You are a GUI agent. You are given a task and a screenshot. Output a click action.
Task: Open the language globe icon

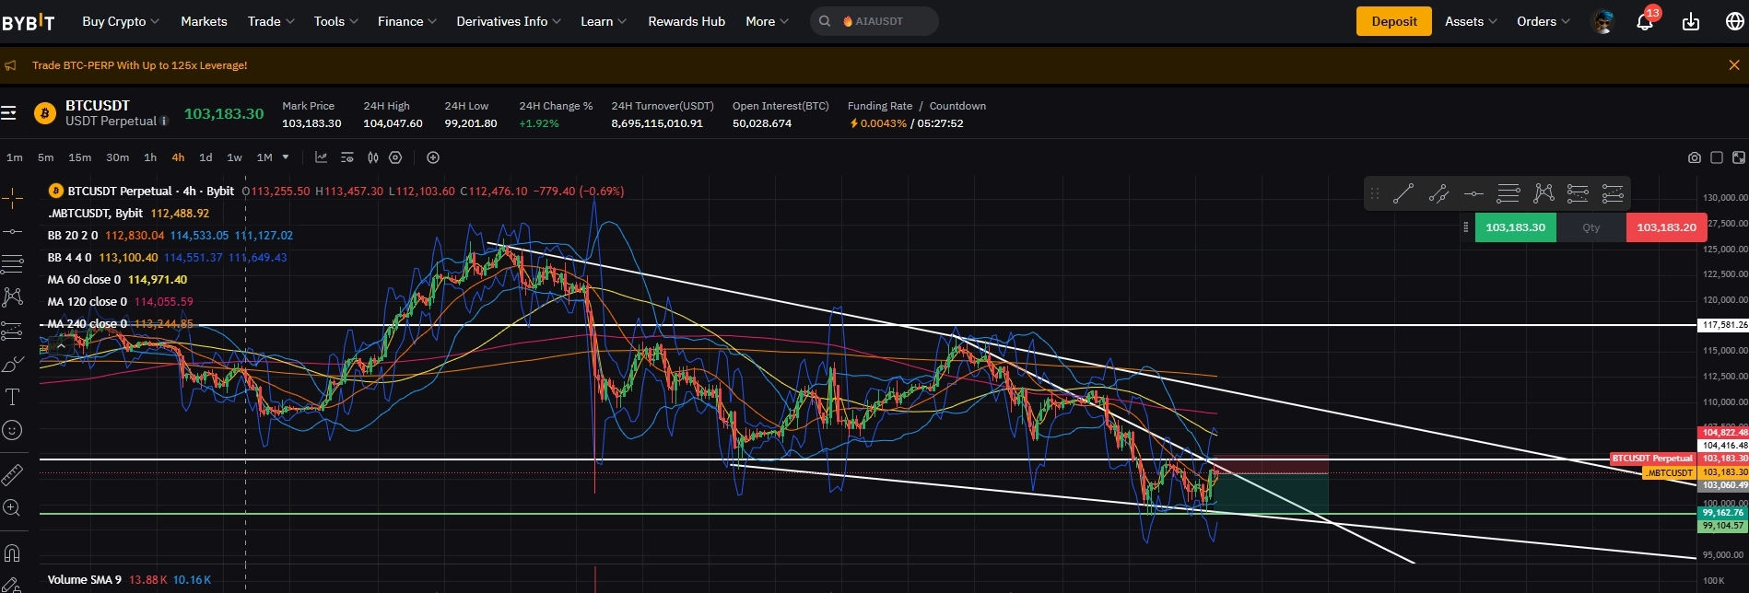[x=1734, y=21]
